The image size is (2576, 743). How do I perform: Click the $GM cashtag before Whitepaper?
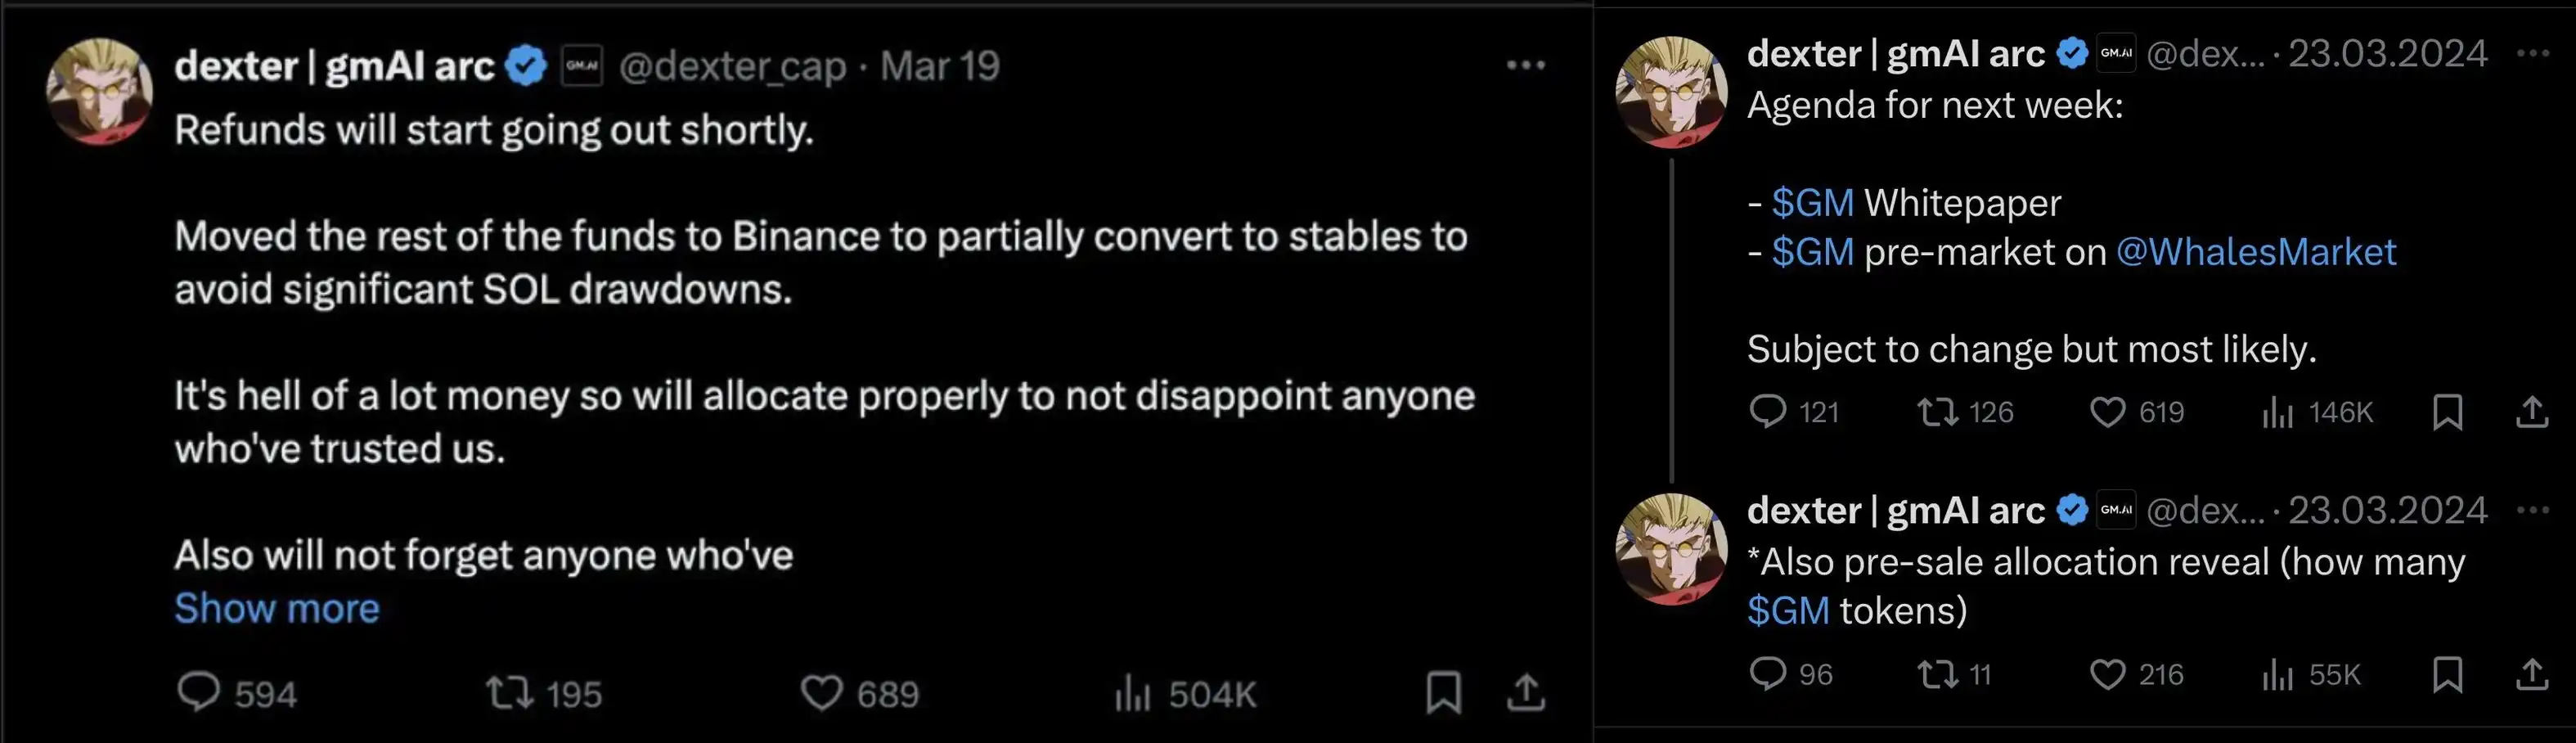(1812, 203)
